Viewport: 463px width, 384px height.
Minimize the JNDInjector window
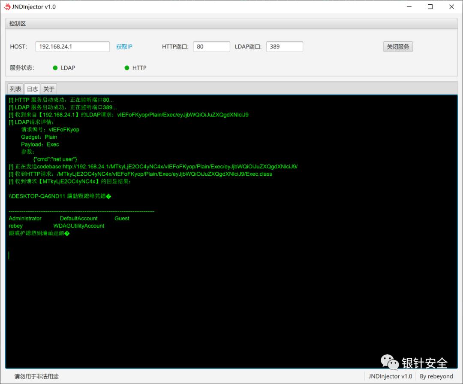click(409, 7)
